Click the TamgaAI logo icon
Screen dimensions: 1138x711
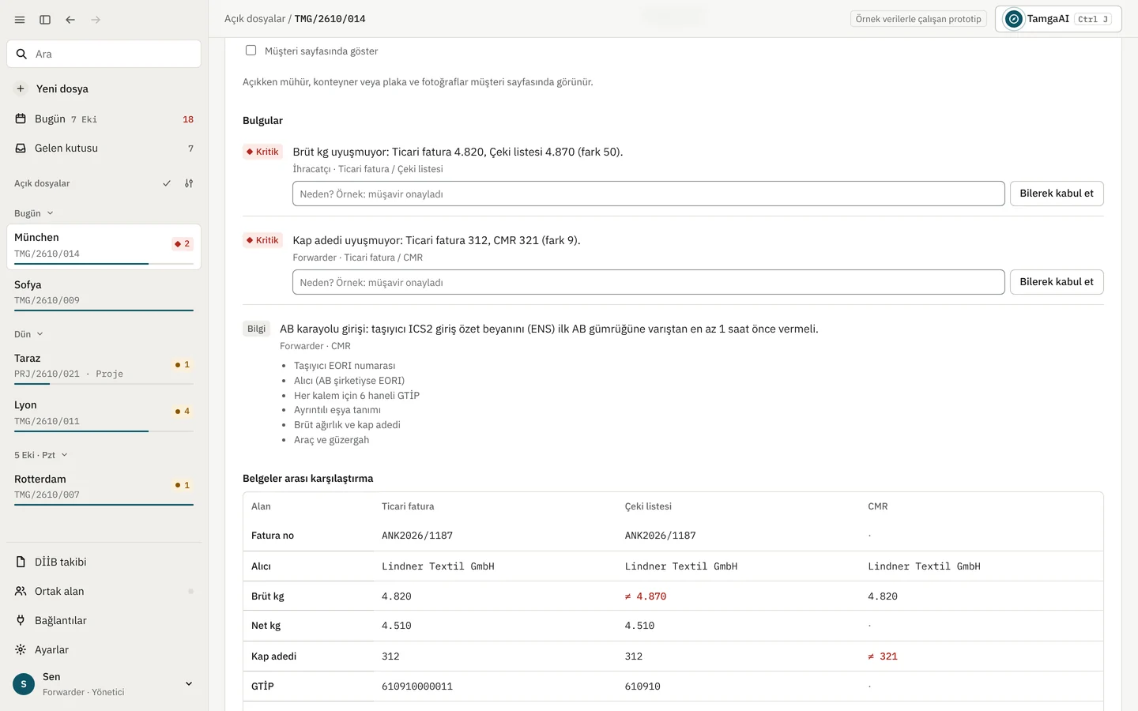tap(1013, 19)
